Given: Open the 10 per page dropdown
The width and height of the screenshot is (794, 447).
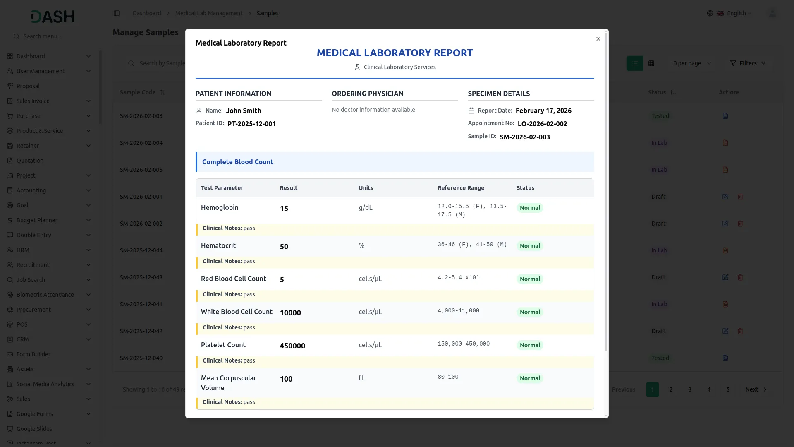Looking at the screenshot, I should point(691,63).
